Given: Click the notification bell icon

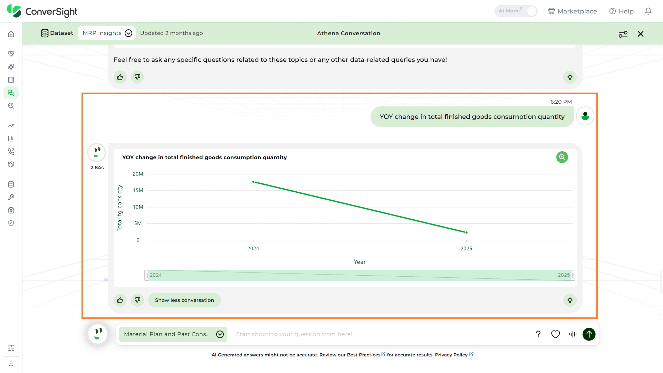Looking at the screenshot, I should point(648,11).
